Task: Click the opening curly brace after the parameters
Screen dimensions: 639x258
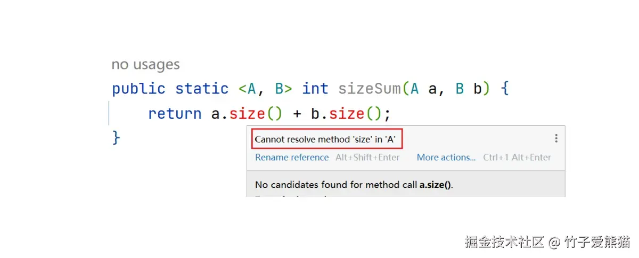Action: click(505, 89)
